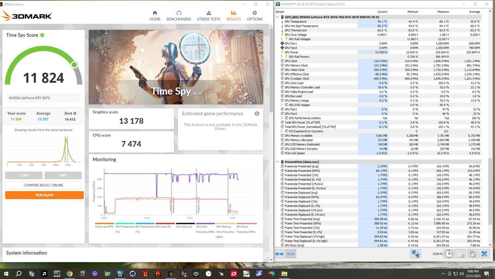This screenshot has width=495, height=279.
Task: Click the GPU Load (%) legend color bar
Action: [x=165, y=223]
